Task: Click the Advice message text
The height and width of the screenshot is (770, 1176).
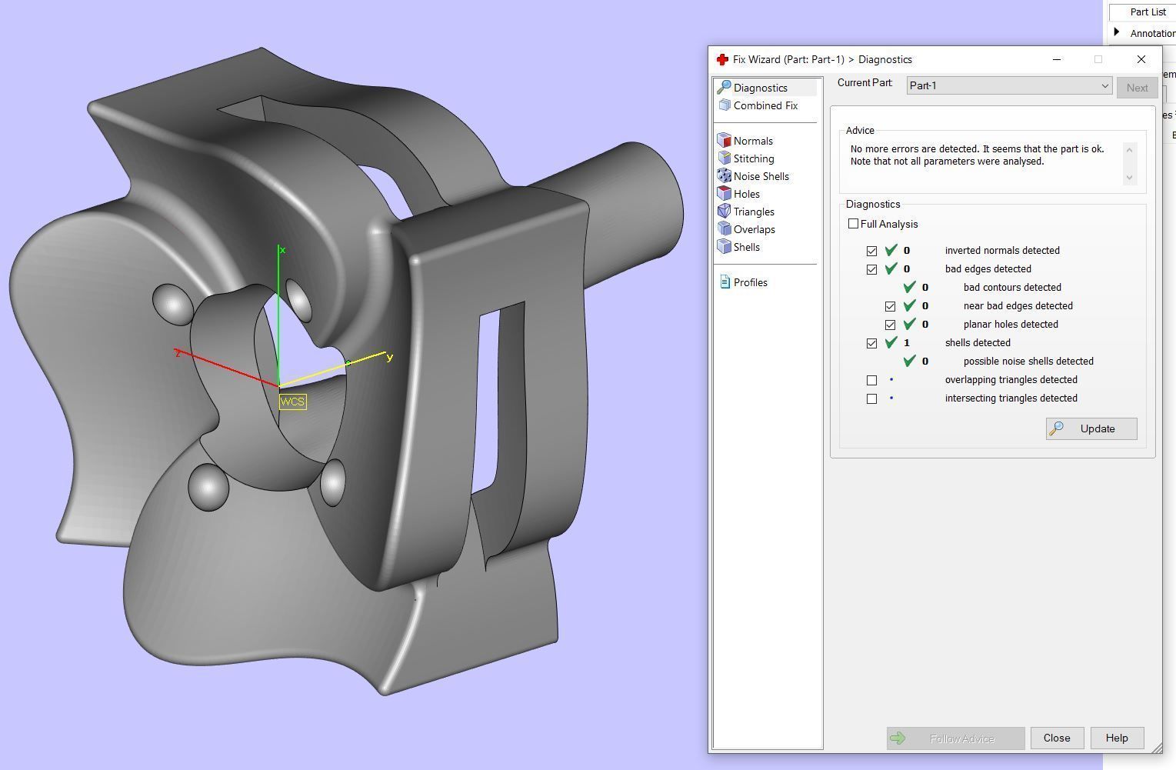Action: click(977, 155)
